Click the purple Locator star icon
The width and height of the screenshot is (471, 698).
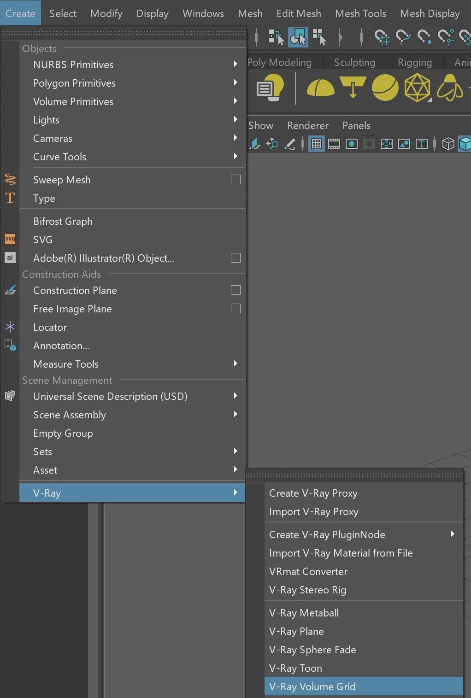pyautogui.click(x=10, y=327)
